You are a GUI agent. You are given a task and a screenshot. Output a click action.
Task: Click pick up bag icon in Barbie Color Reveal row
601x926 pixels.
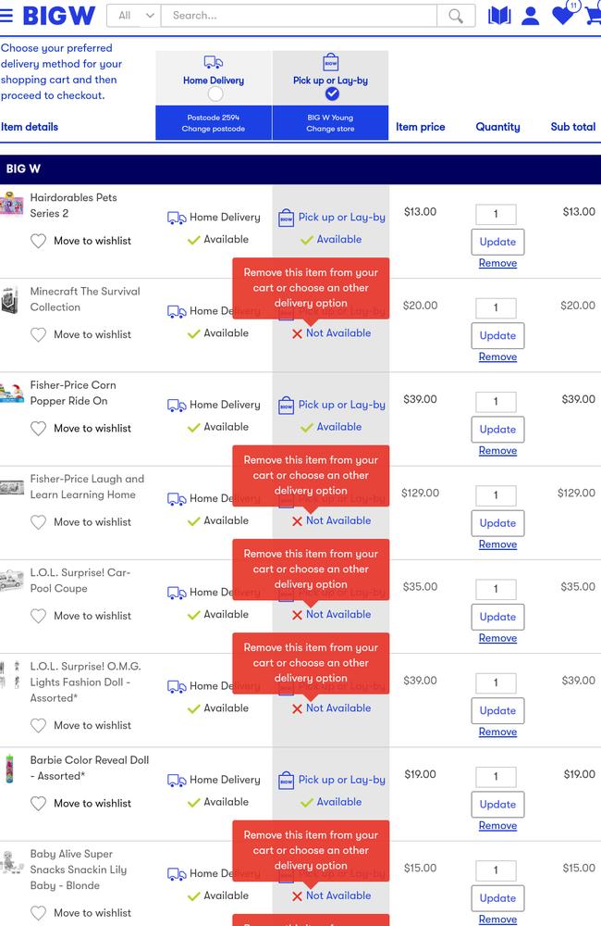coord(286,781)
